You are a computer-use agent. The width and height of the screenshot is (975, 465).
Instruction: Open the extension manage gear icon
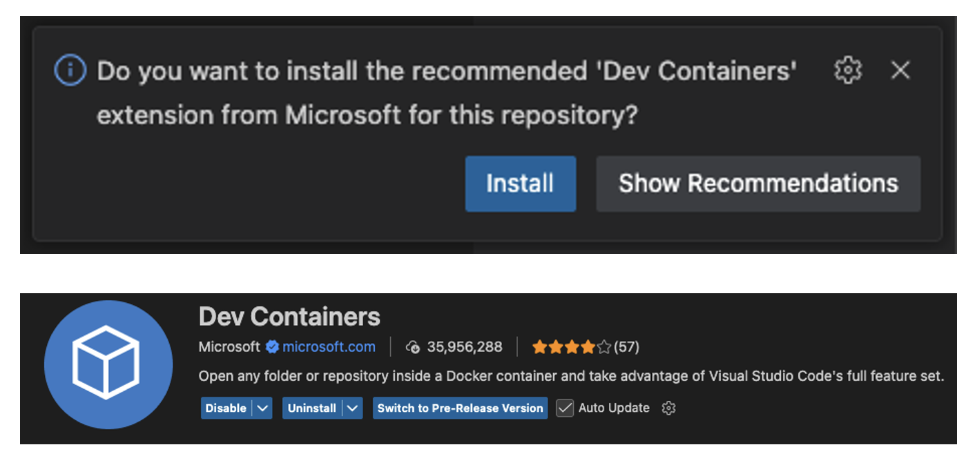click(x=668, y=408)
